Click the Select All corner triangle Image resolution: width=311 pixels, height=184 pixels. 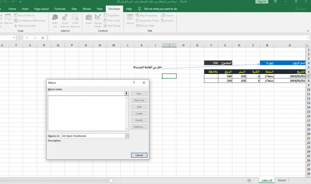(x=308, y=45)
